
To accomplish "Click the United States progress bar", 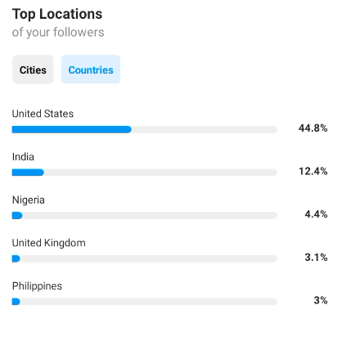I will [x=145, y=129].
